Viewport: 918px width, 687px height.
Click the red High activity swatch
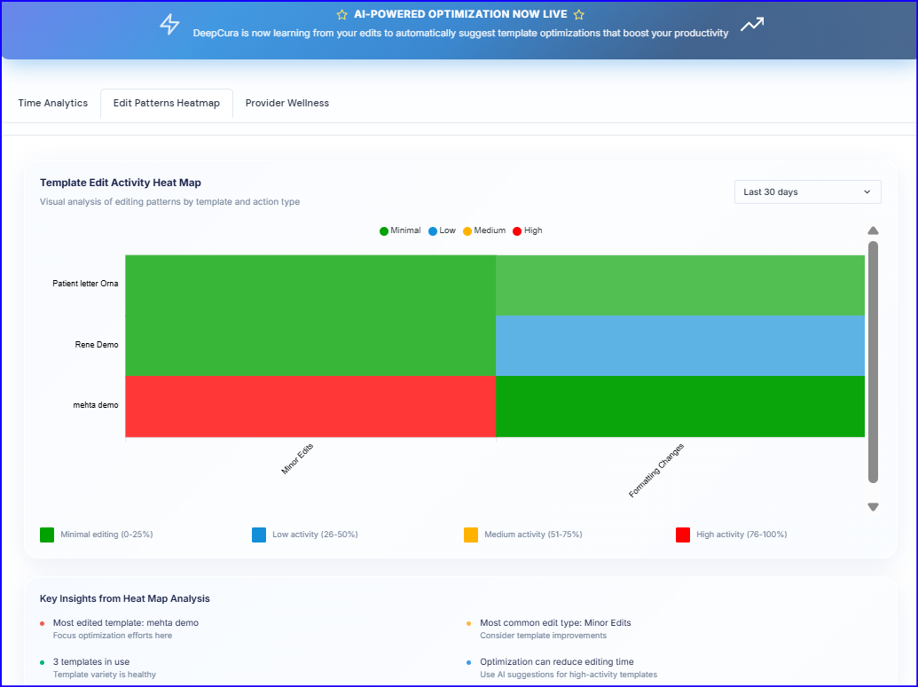[683, 535]
